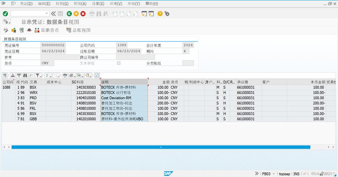
Task: Click the Display/Change glasses-pencil icon
Action: 6,30
